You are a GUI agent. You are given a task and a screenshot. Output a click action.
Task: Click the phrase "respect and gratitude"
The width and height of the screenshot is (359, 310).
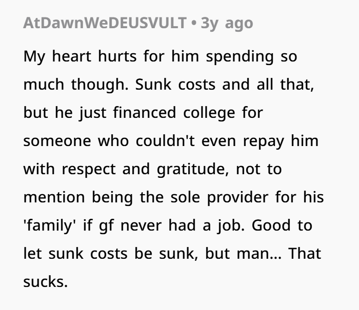pos(146,169)
